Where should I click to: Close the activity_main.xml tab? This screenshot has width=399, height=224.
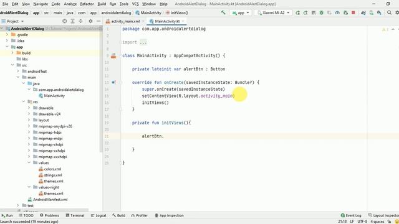[143, 21]
